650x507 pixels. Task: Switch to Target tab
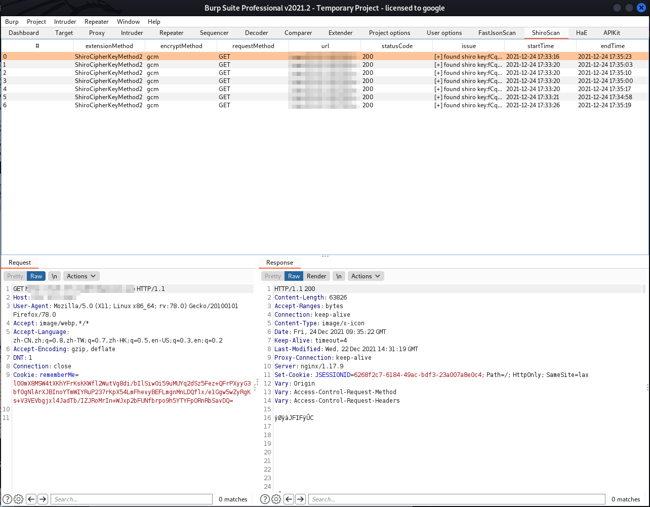coord(64,33)
